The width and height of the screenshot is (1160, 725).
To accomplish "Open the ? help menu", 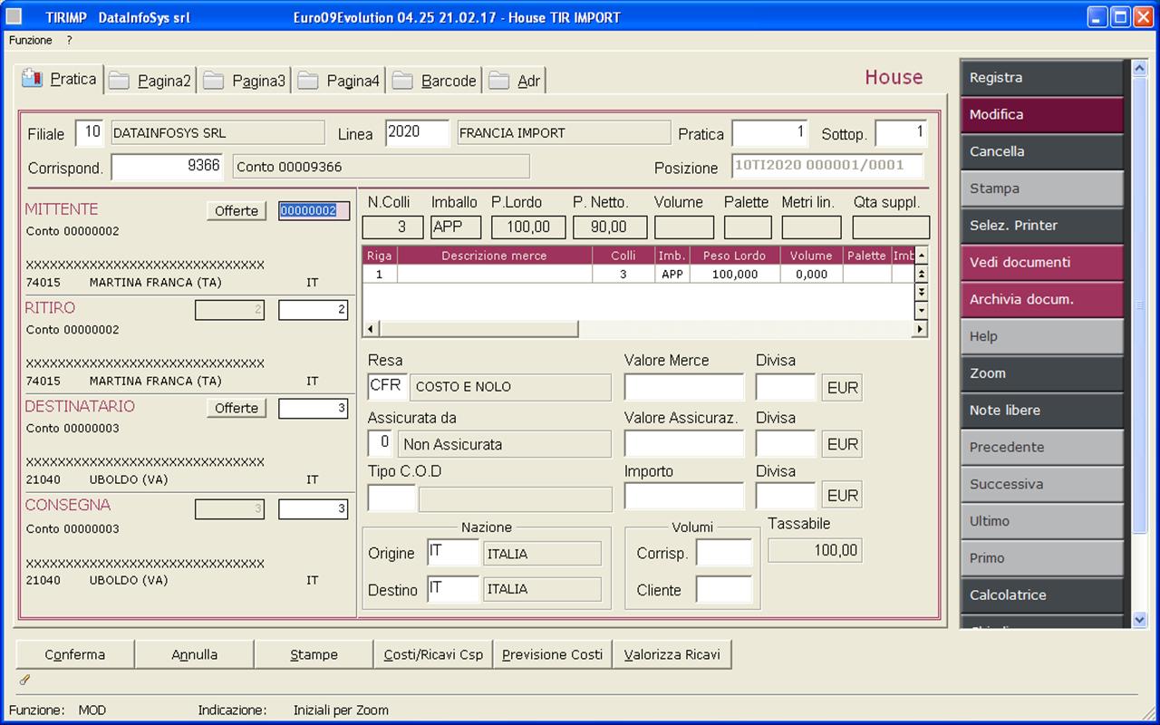I will pyautogui.click(x=69, y=41).
